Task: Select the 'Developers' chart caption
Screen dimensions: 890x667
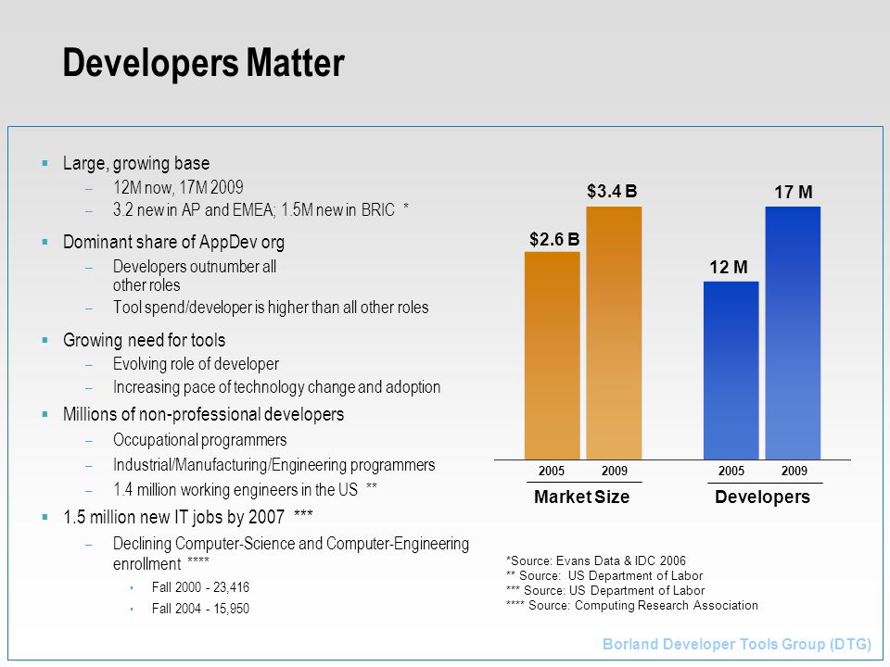Action: pos(762,497)
